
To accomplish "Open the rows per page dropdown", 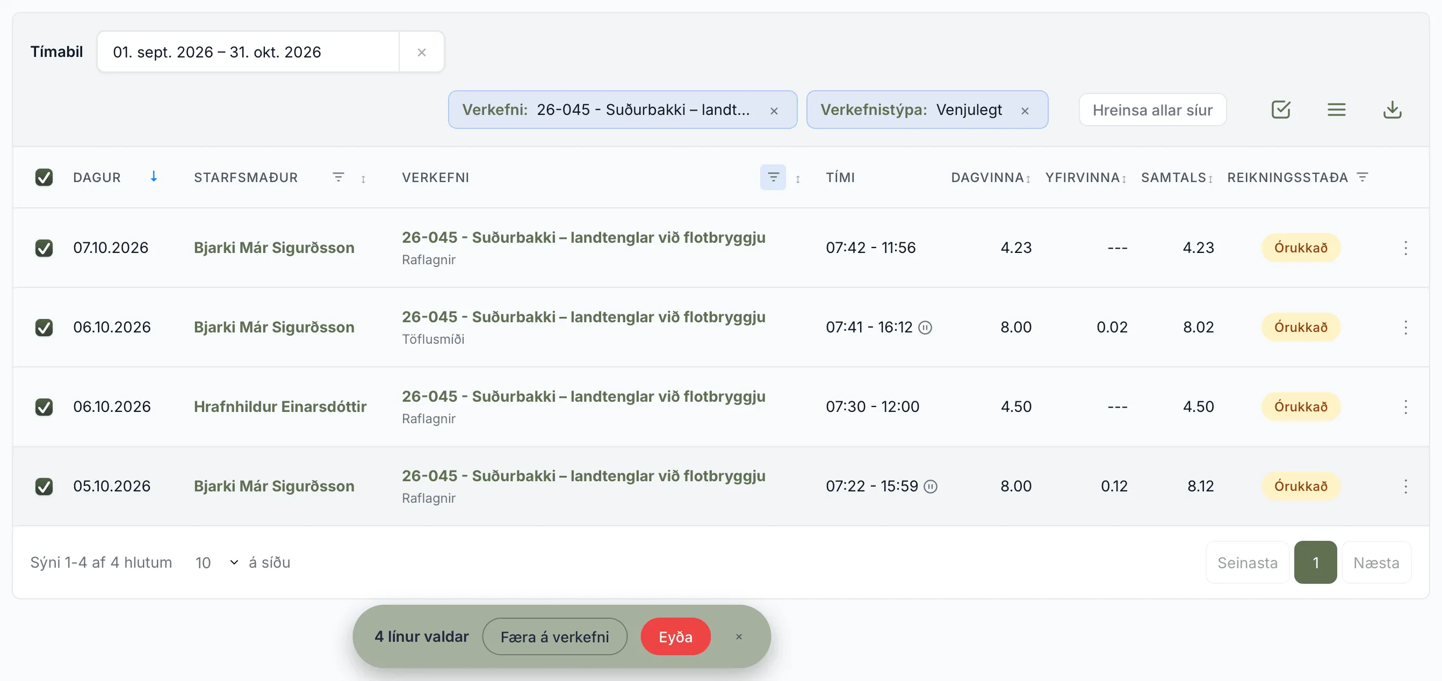I will point(217,562).
